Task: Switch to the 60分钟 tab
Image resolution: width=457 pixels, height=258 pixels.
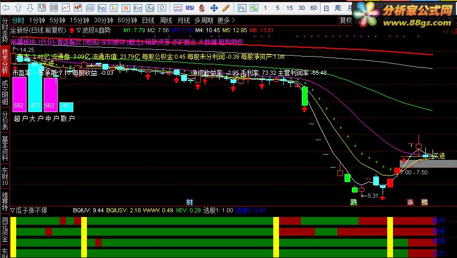Action: 128,20
